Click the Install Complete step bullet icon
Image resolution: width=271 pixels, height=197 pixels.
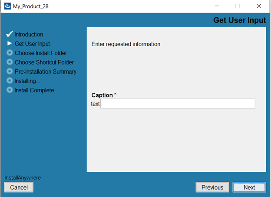(10, 90)
